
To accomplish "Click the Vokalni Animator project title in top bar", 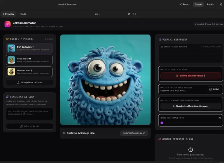I will (x=67, y=4).
